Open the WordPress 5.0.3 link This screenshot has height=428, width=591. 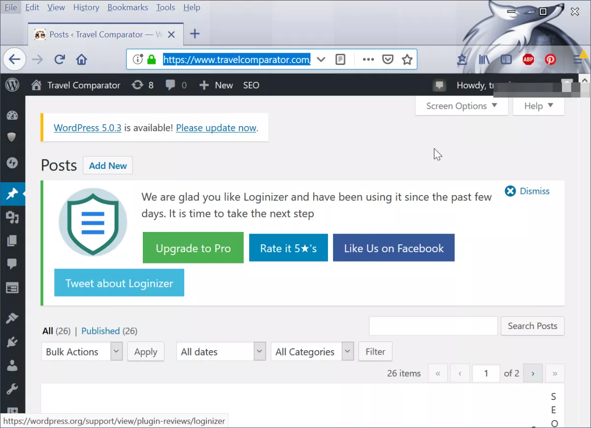coord(87,128)
